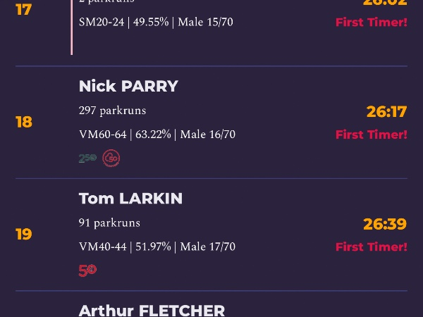Open Tom LARKIN's runner profile

coord(130,199)
